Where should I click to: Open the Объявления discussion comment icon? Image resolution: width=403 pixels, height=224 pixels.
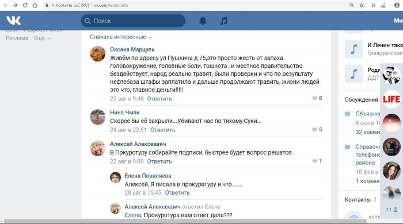click(x=348, y=114)
